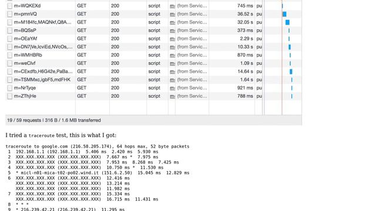Viewport: 376px width, 211px height.
Task: Click the 788 ms time value
Action: coord(245,96)
